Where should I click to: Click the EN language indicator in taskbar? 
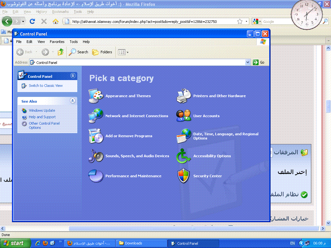[292, 243]
